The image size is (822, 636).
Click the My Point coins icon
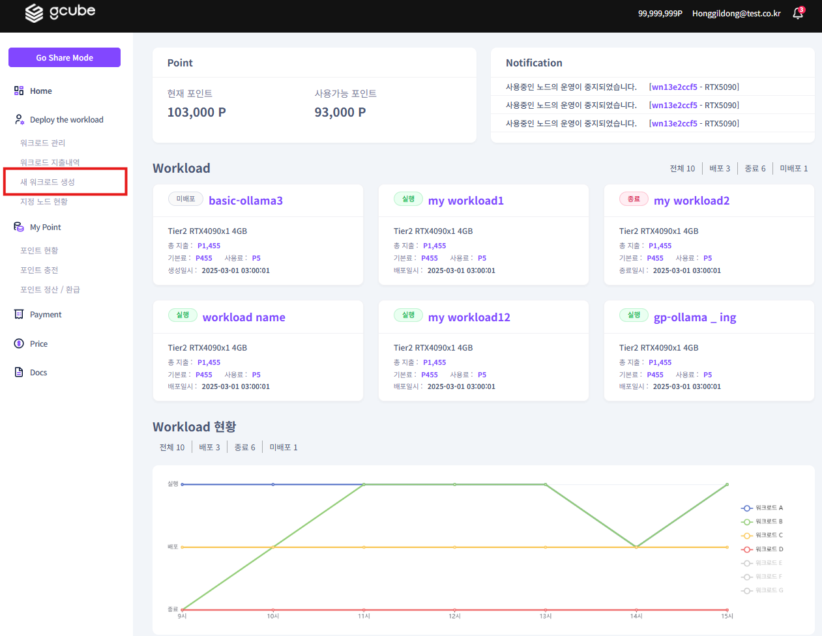[19, 227]
